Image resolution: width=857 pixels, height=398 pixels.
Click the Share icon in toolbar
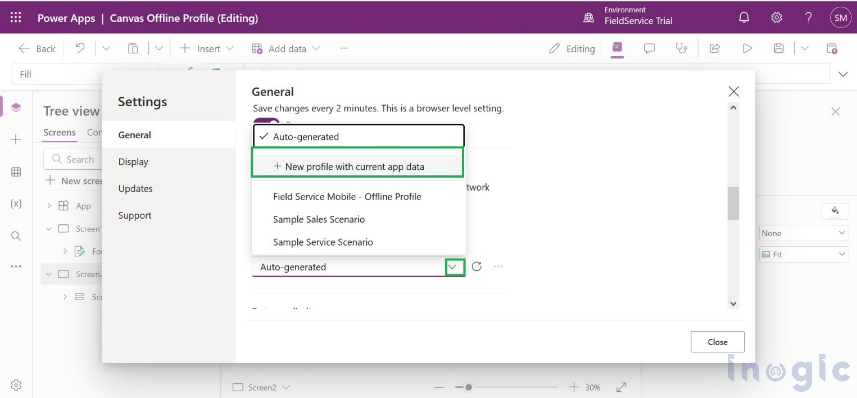pyautogui.click(x=715, y=48)
